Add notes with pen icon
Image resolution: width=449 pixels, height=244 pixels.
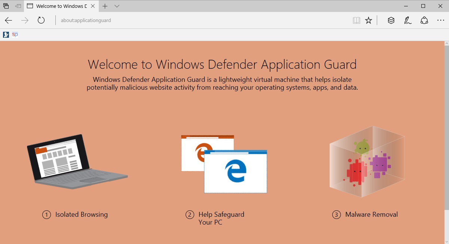[408, 21]
